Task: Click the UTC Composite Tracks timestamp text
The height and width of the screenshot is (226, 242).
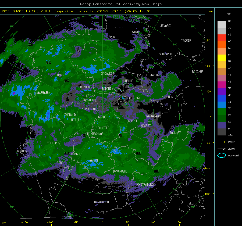Action: [x=76, y=11]
